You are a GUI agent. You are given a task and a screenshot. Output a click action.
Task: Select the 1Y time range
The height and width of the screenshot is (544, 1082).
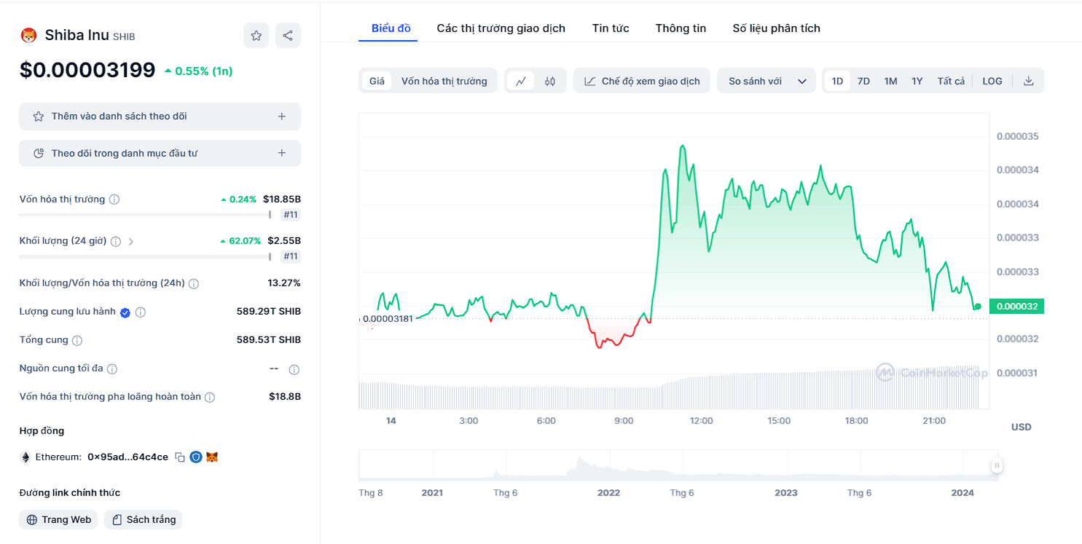point(917,81)
